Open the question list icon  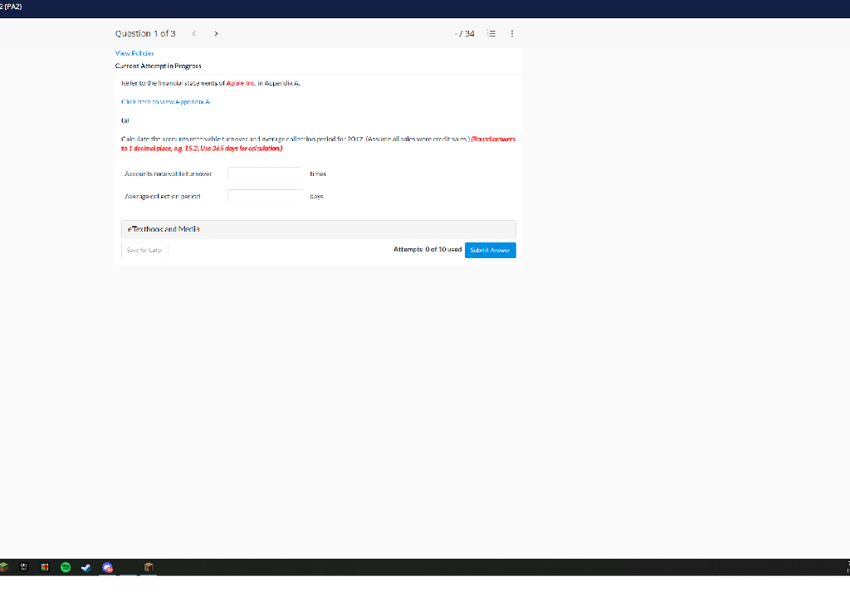tap(491, 33)
